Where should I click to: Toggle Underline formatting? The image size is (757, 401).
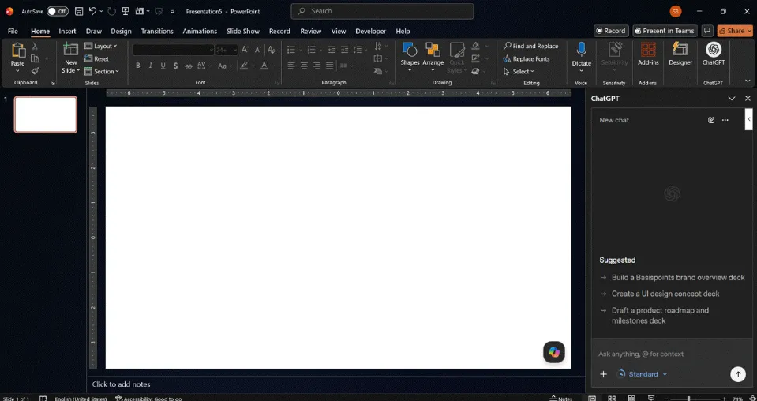click(163, 66)
